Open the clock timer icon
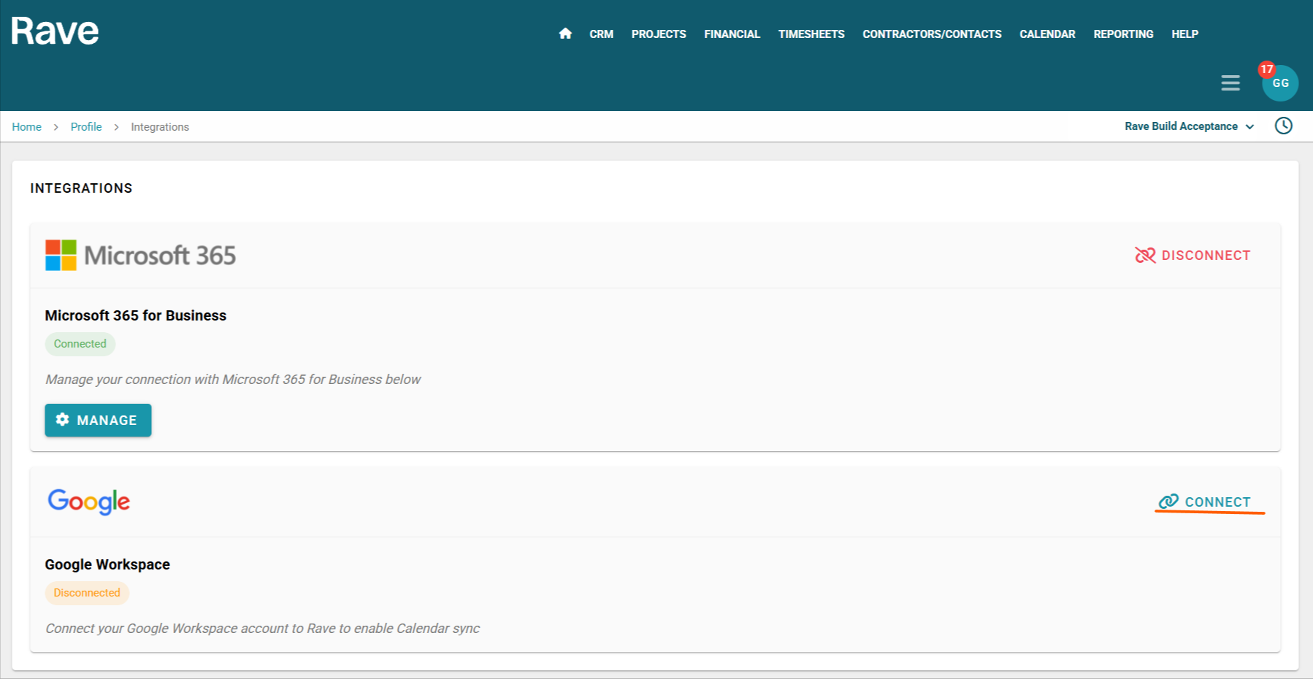Viewport: 1313px width, 679px height. (1283, 126)
